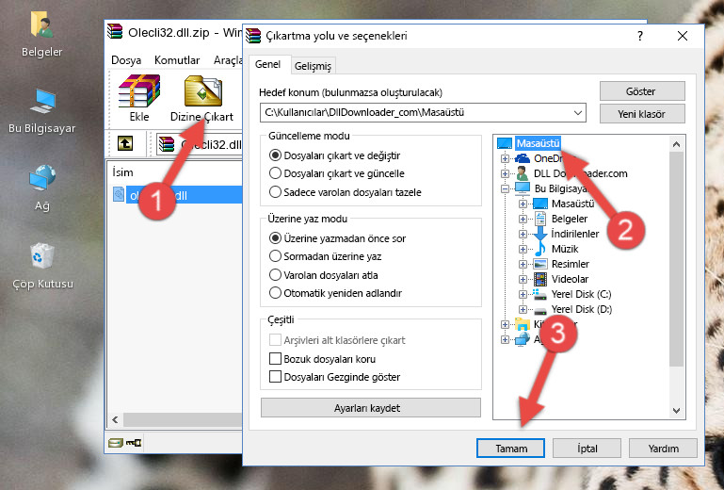Image resolution: width=724 pixels, height=490 pixels.
Task: Click the Belgeler document icon in tree
Action: [539, 219]
